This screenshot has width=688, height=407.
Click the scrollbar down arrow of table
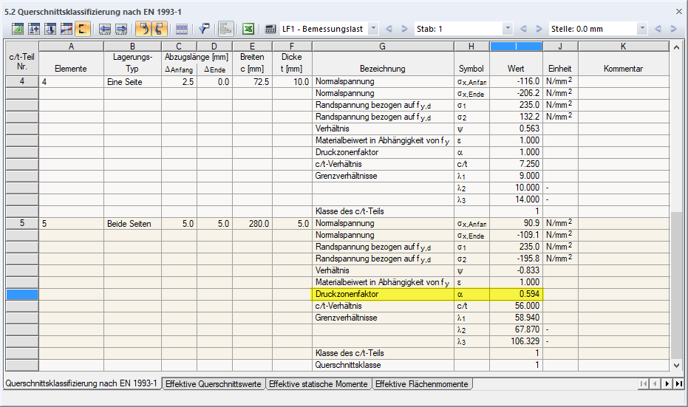tap(676, 365)
